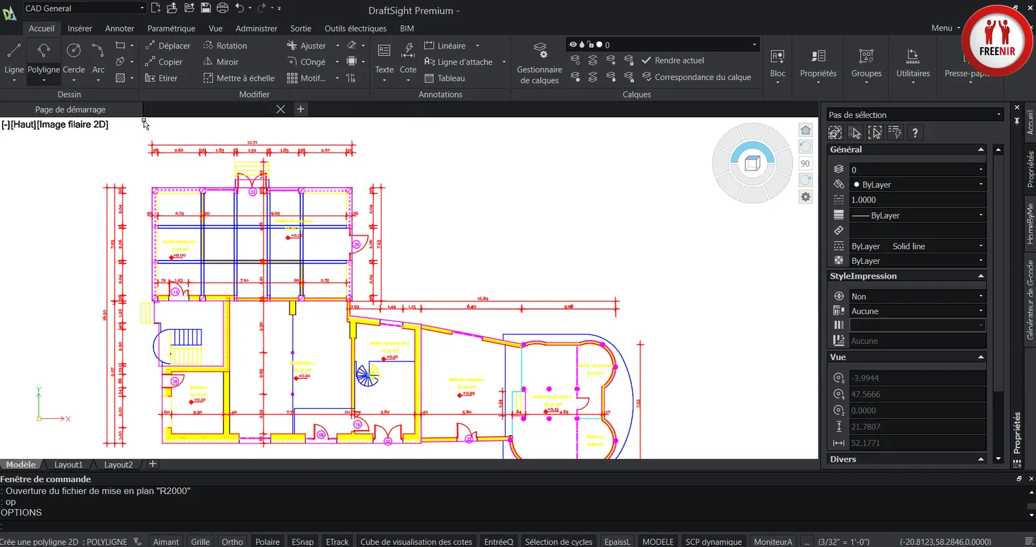The width and height of the screenshot is (1036, 547).
Task: Toggle Grille display in status bar
Action: click(x=200, y=542)
